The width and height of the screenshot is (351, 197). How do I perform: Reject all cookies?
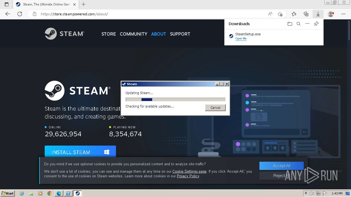tap(281, 176)
